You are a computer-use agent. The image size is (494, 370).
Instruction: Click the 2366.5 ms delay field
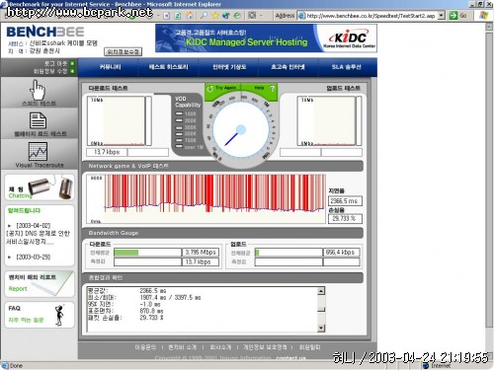click(345, 201)
